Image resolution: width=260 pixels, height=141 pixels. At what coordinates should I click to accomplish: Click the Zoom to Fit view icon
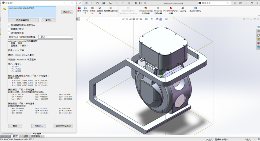tap(123, 19)
